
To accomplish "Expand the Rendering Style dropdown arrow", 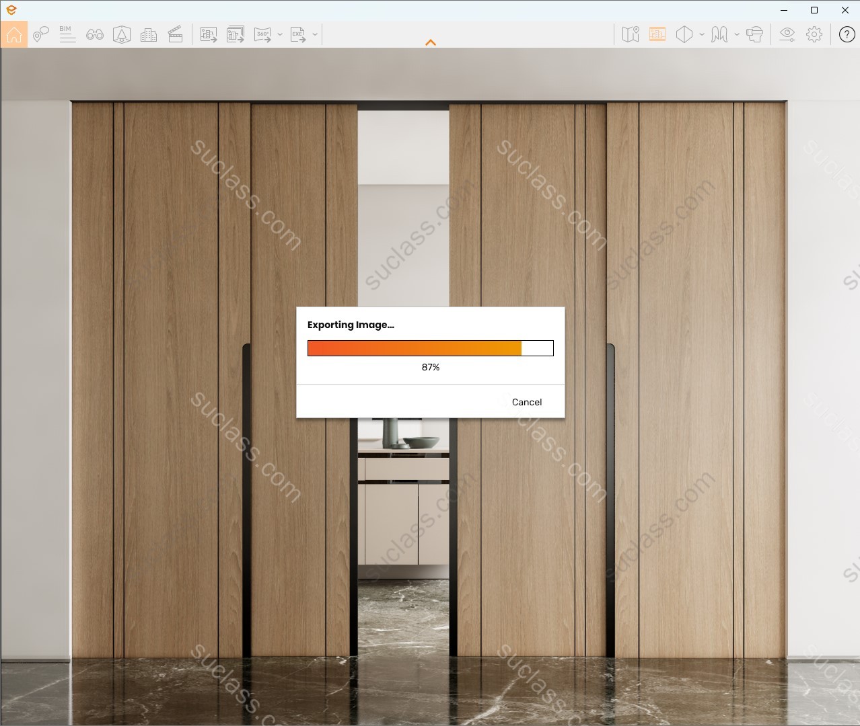I will [737, 34].
